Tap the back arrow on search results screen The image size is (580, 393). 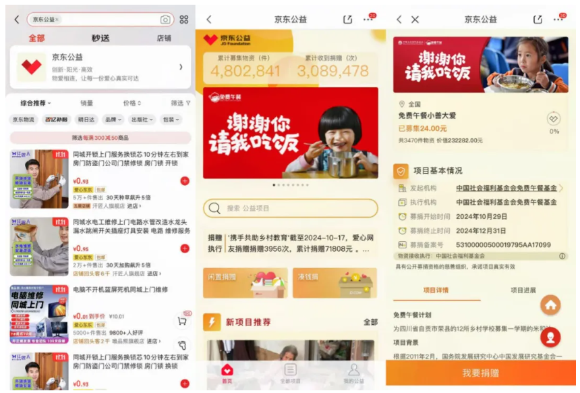tap(17, 20)
